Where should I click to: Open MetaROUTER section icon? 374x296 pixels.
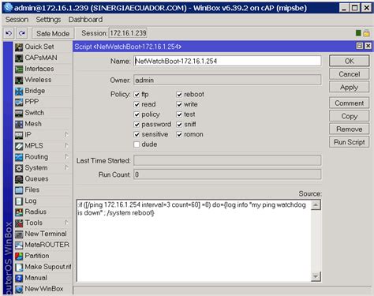(19, 245)
